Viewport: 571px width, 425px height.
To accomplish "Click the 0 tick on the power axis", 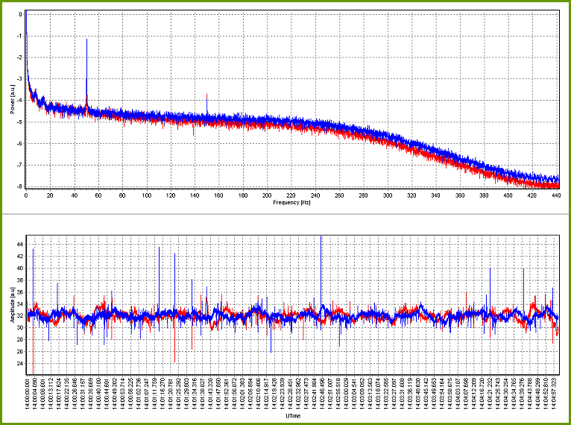I will coord(21,14).
